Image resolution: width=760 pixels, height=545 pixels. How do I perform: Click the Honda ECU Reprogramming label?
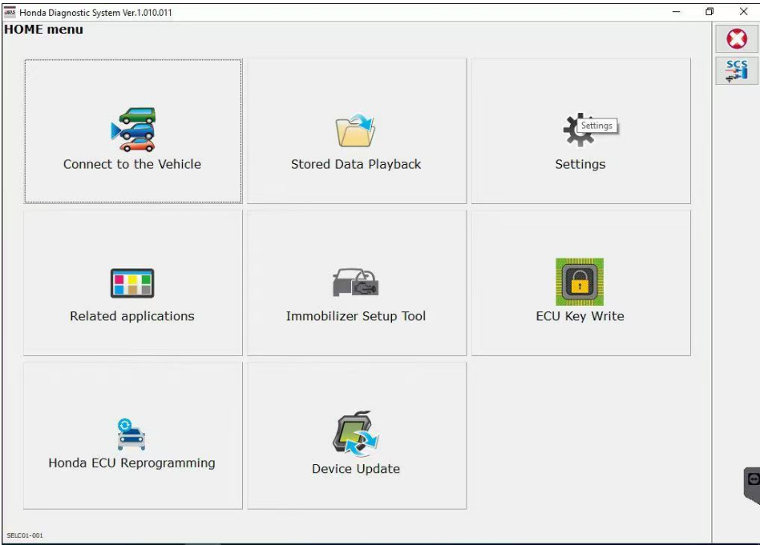coord(131,463)
